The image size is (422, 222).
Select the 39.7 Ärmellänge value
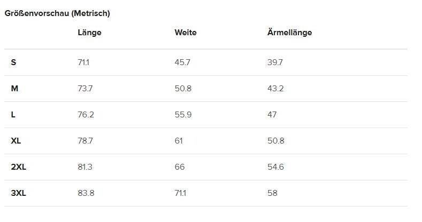click(x=275, y=62)
